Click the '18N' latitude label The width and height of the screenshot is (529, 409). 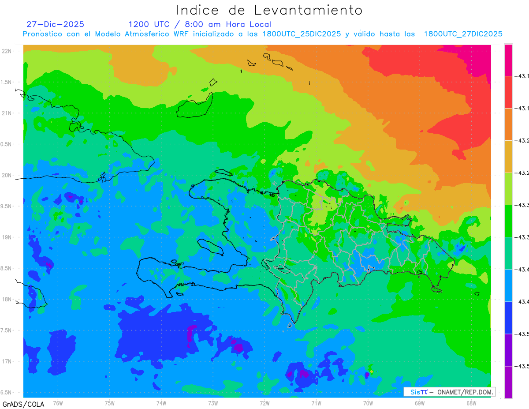pyautogui.click(x=7, y=300)
